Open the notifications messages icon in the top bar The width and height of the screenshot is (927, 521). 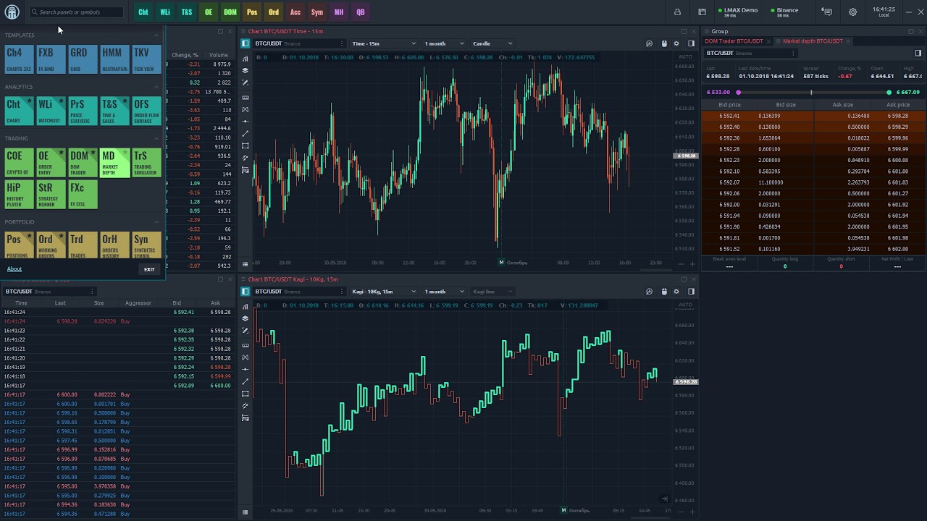[827, 12]
